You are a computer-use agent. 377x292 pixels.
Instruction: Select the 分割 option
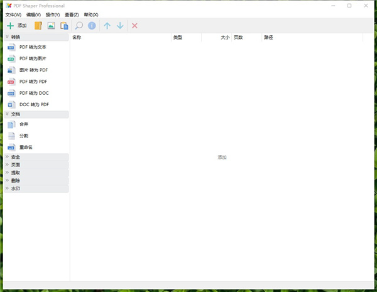coord(24,136)
